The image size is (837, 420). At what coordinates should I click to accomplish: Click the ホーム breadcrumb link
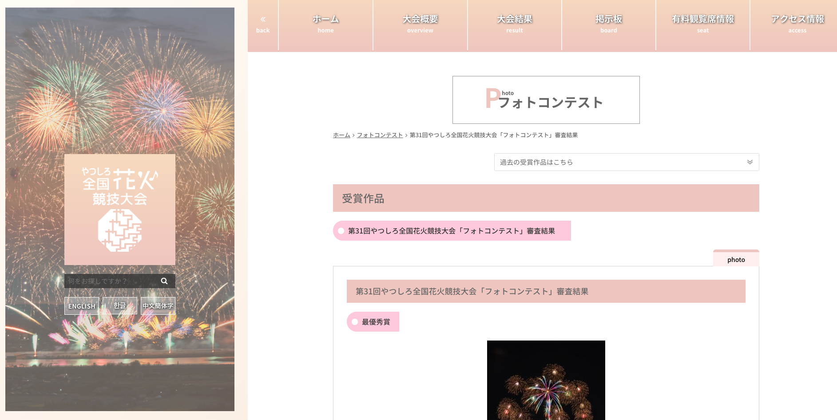341,135
